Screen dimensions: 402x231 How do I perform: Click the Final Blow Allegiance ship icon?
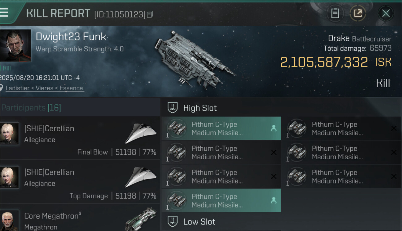pyautogui.click(x=141, y=133)
